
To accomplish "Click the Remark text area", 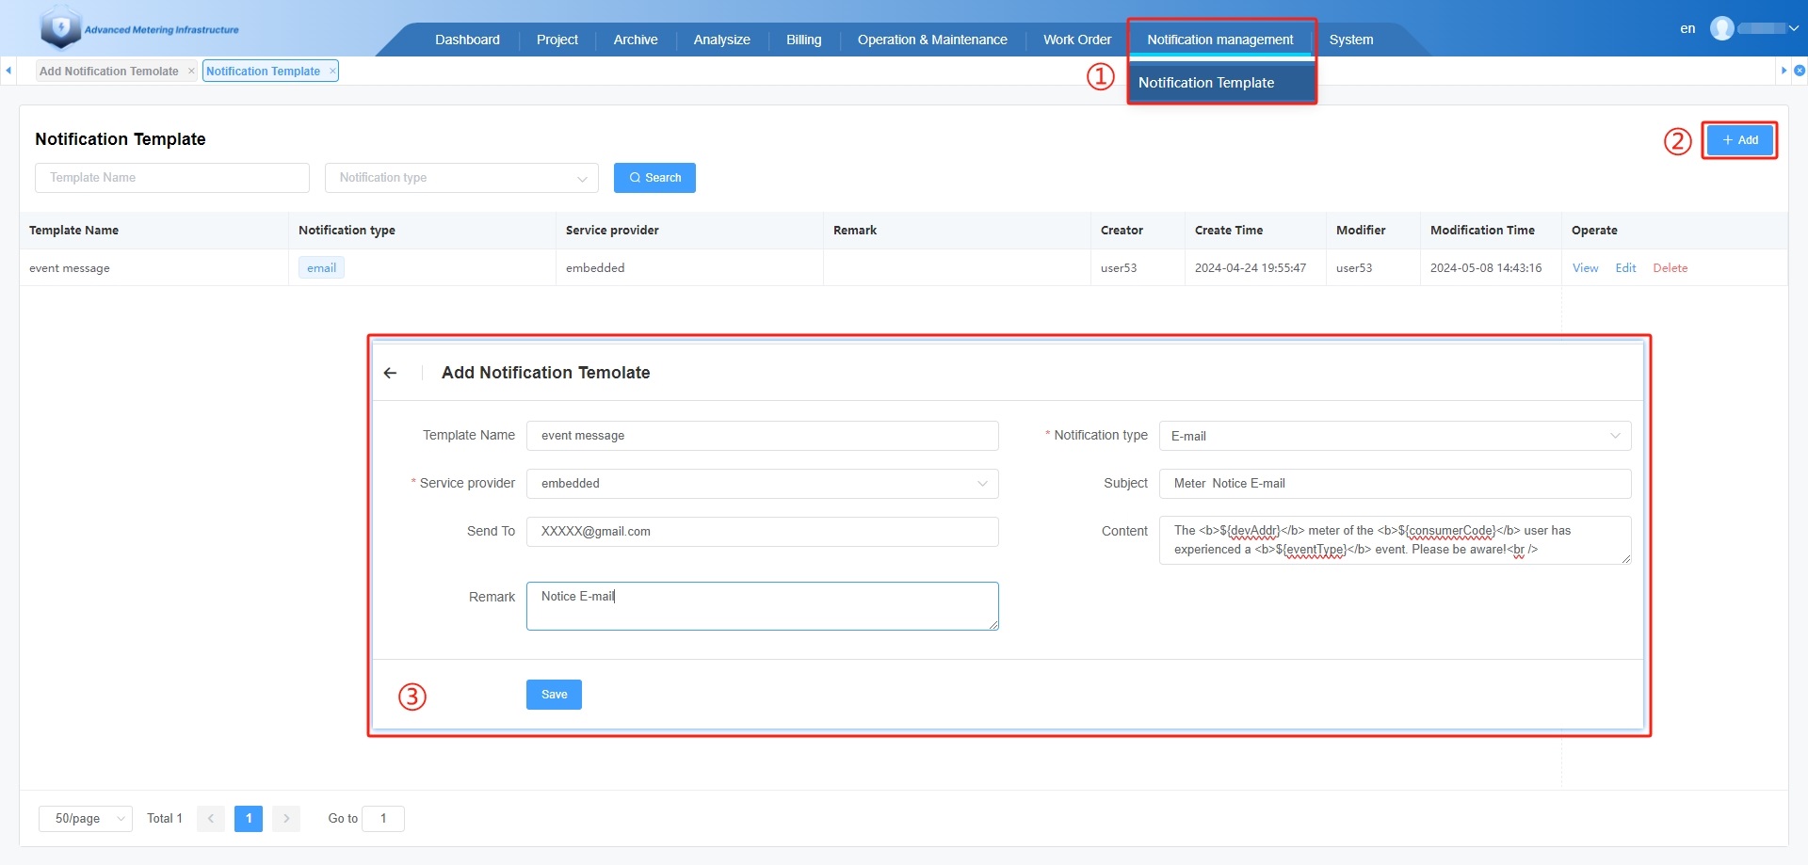I will coord(762,606).
